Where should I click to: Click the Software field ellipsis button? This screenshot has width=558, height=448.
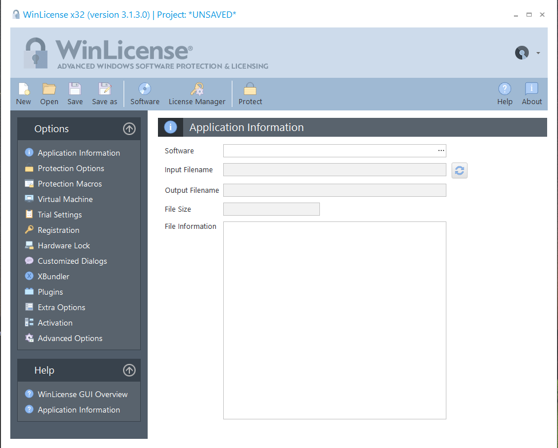point(441,150)
